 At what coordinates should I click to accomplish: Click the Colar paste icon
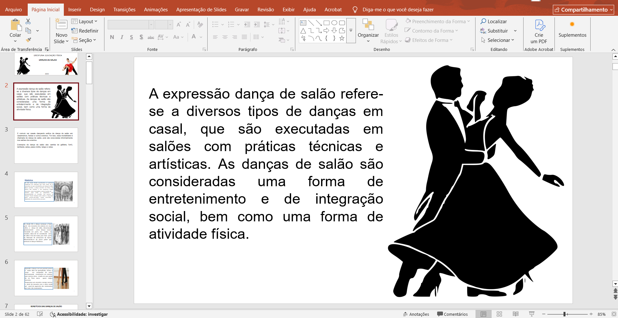pyautogui.click(x=15, y=25)
